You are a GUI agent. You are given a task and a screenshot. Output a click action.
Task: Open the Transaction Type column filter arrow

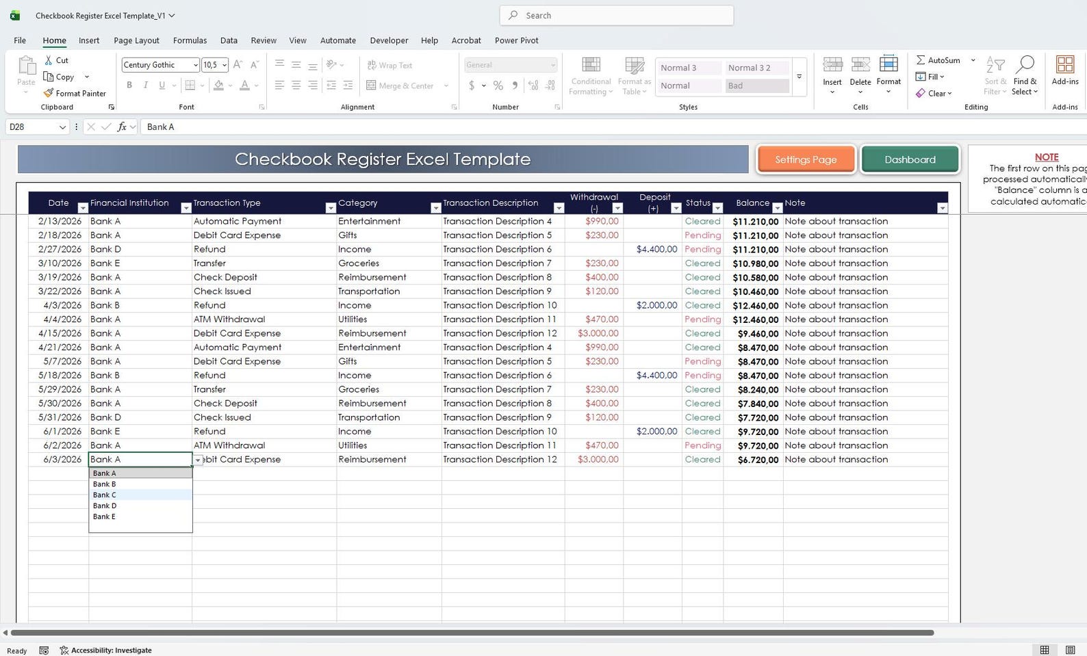pyautogui.click(x=331, y=208)
